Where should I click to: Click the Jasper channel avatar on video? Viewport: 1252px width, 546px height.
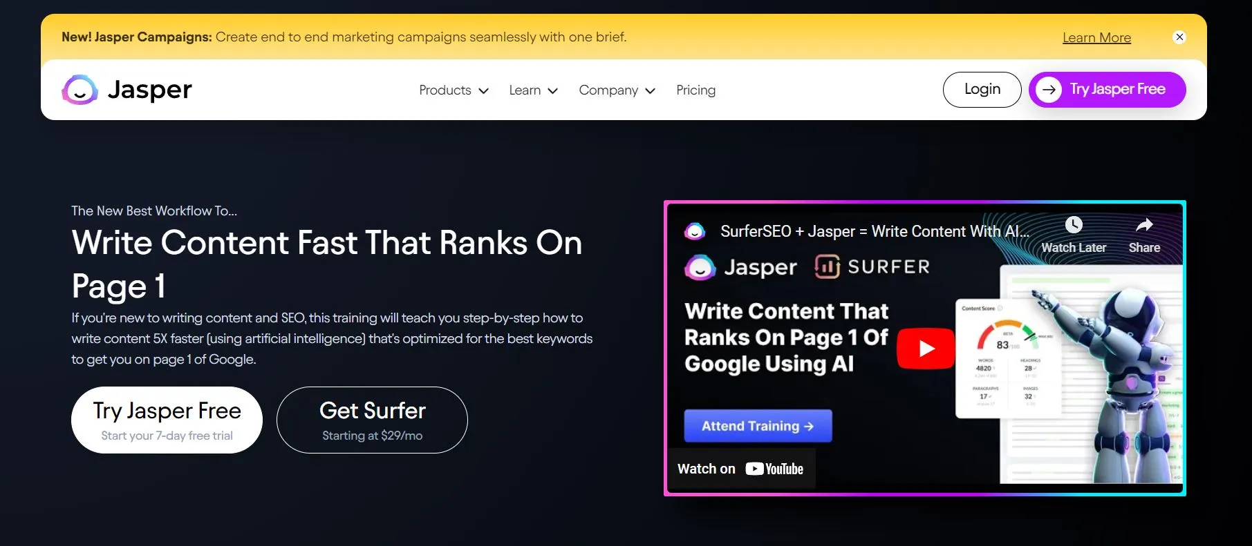(x=695, y=231)
